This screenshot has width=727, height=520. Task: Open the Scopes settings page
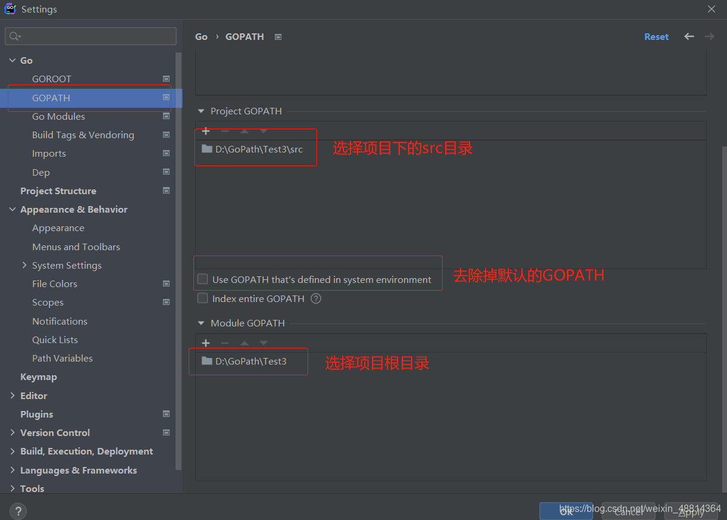point(48,302)
